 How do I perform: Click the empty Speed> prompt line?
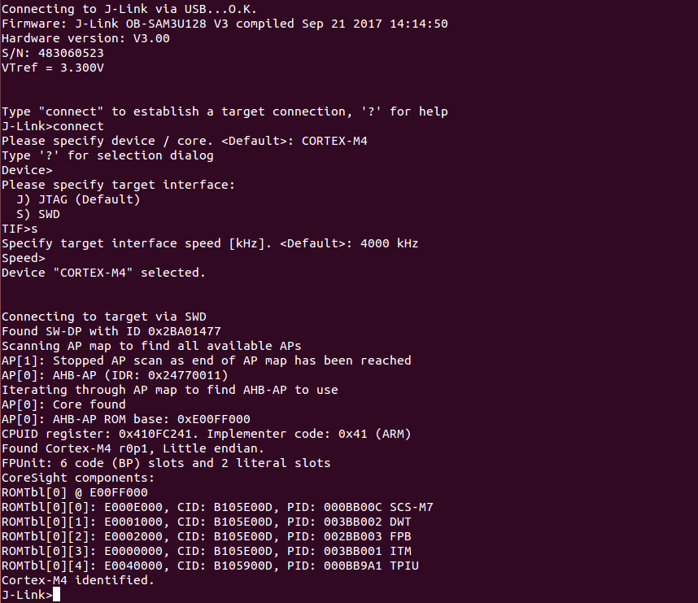[24, 258]
